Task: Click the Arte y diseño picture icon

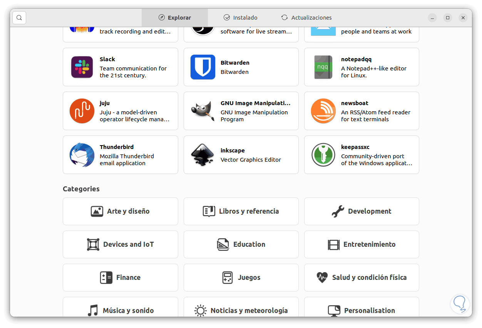Action: point(97,211)
